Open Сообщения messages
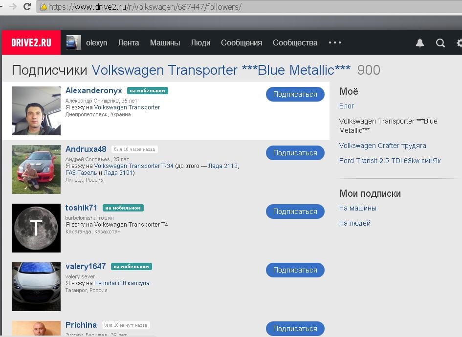The width and height of the screenshot is (462, 337). pos(242,42)
